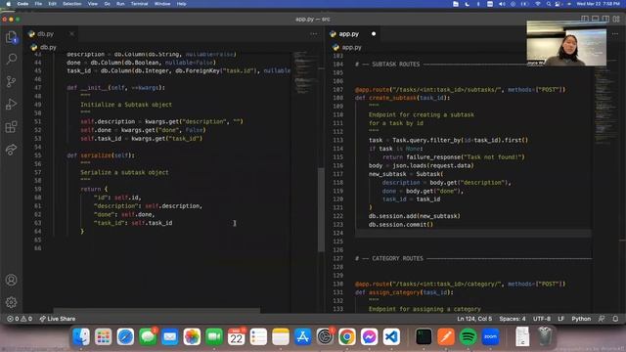This screenshot has width=626, height=352.
Task: Click Ln 124, Col 5 cursor position
Action: pyautogui.click(x=474, y=319)
